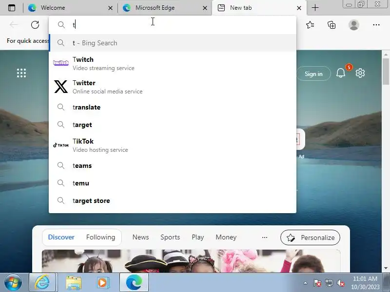Click the Twitch logo icon
Screen dimensions: 390x292
(61, 63)
